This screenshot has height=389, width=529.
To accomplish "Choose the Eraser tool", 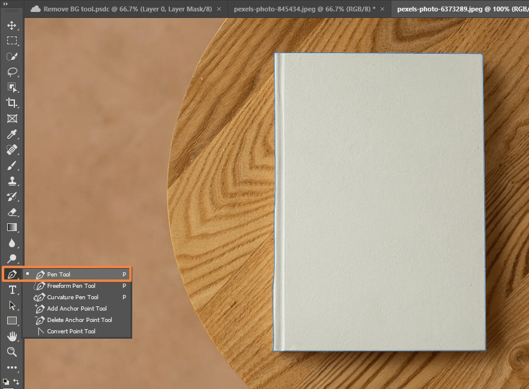I will [11, 212].
